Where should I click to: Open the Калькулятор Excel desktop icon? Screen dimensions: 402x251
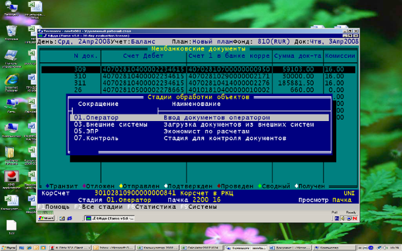pyautogui.click(x=11, y=201)
